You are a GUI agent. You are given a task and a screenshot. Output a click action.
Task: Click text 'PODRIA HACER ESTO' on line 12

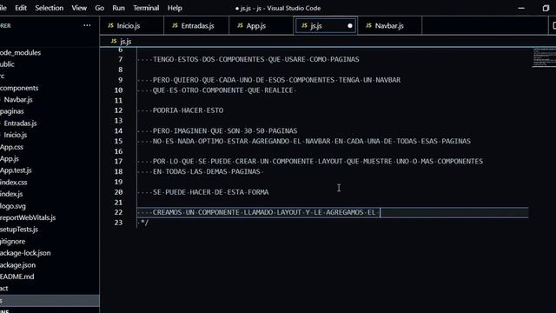(x=188, y=110)
